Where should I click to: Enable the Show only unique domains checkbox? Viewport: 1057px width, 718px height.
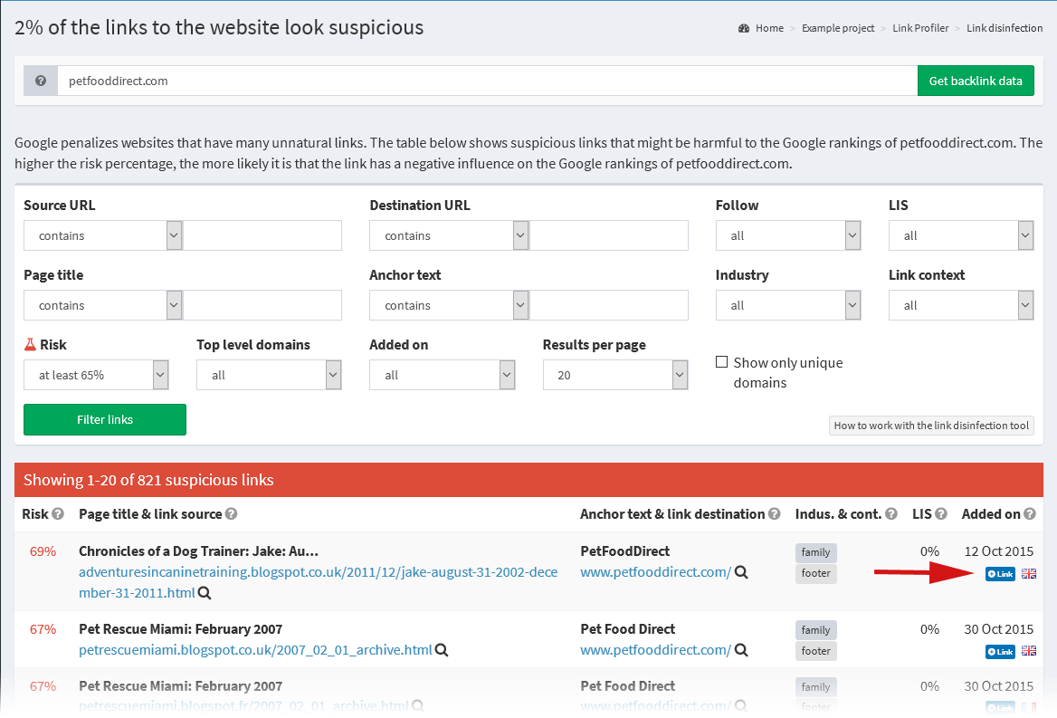coord(721,361)
